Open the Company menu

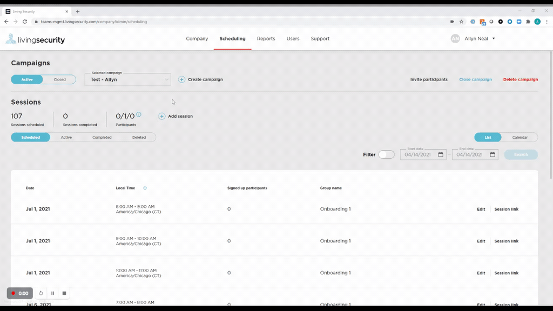pyautogui.click(x=197, y=38)
